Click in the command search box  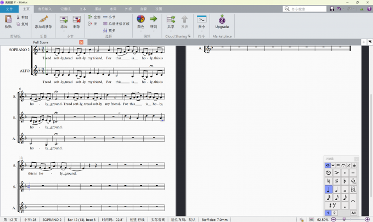[305, 9]
